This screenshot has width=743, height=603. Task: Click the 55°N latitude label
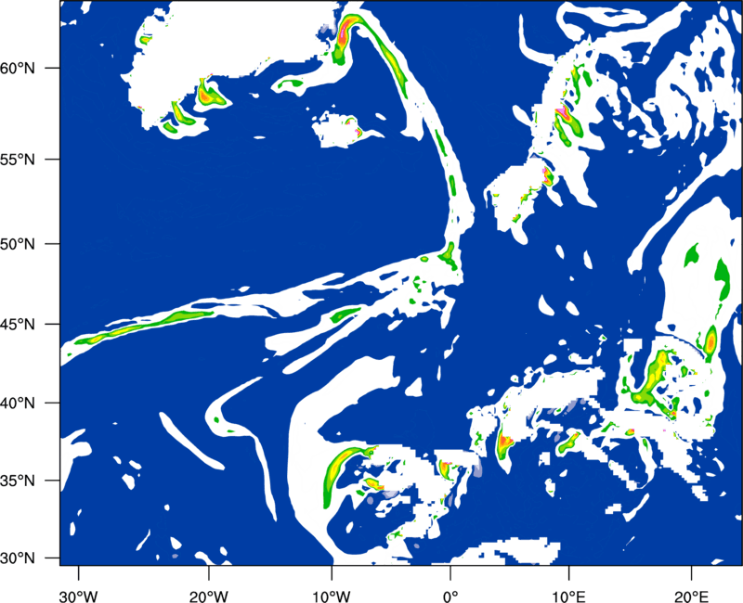[18, 160]
